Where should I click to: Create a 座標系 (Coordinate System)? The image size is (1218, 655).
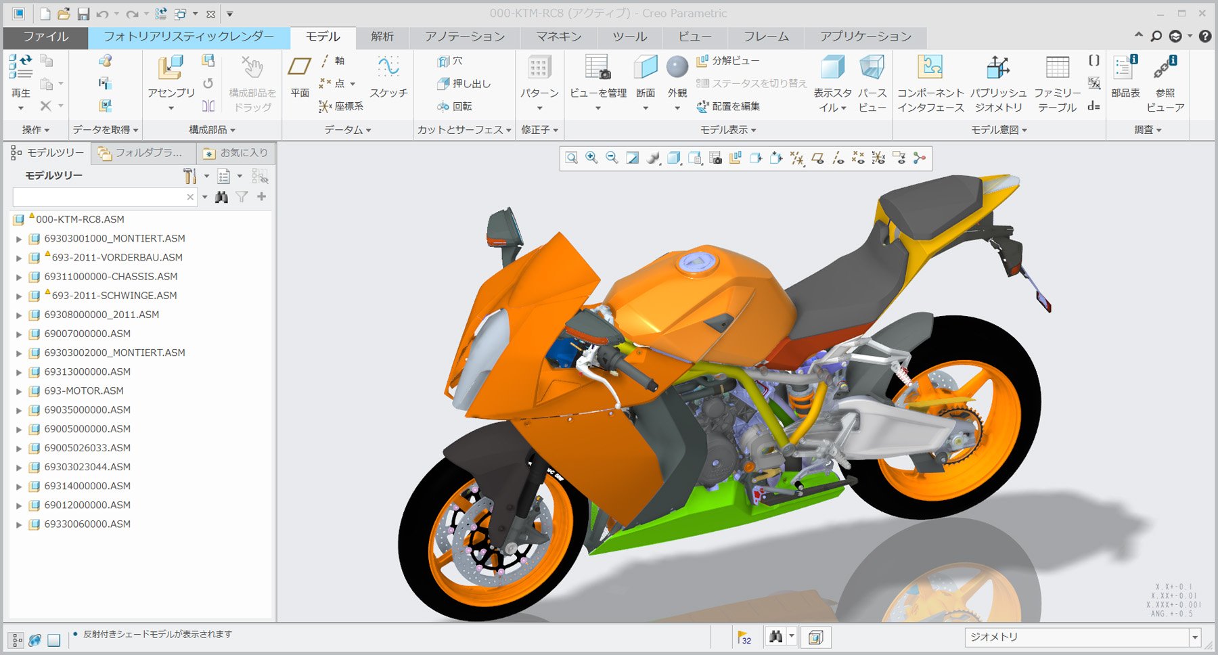(341, 106)
